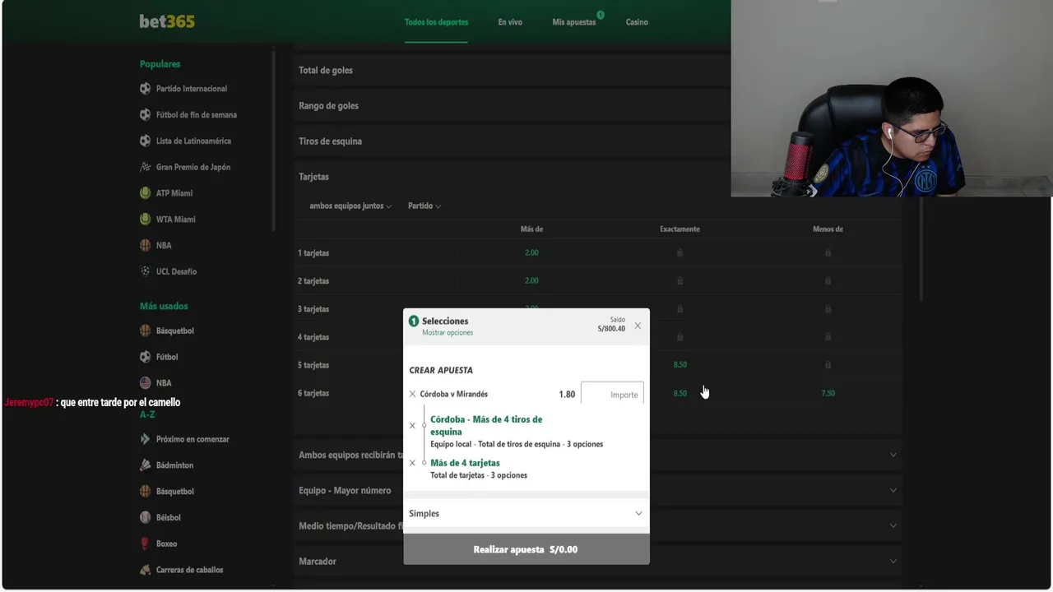Expand Total de goles section
The width and height of the screenshot is (1053, 592).
coord(512,71)
